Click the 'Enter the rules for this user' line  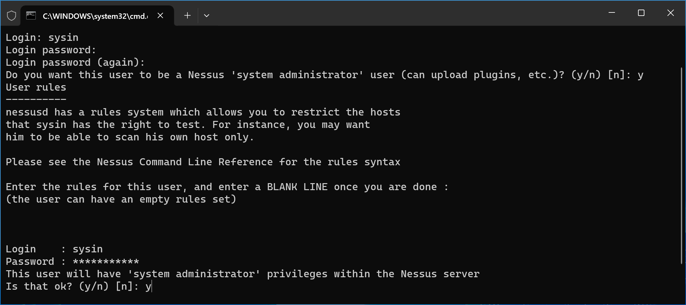click(x=227, y=187)
